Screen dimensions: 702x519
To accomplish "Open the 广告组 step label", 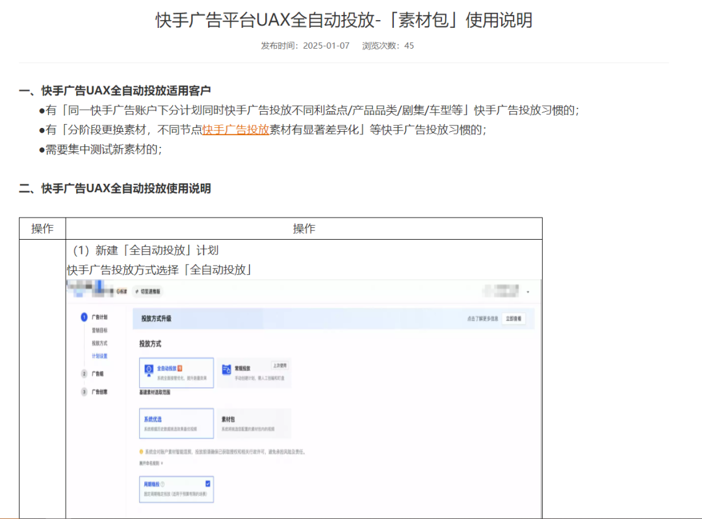I will pyautogui.click(x=97, y=373).
